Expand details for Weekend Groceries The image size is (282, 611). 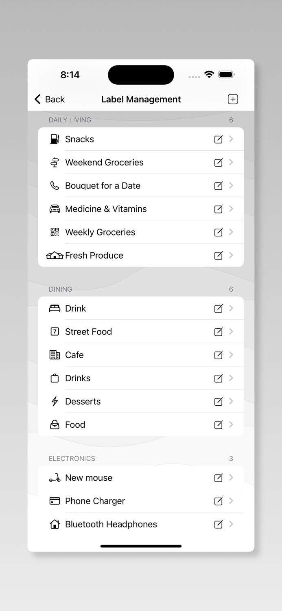pos(232,162)
